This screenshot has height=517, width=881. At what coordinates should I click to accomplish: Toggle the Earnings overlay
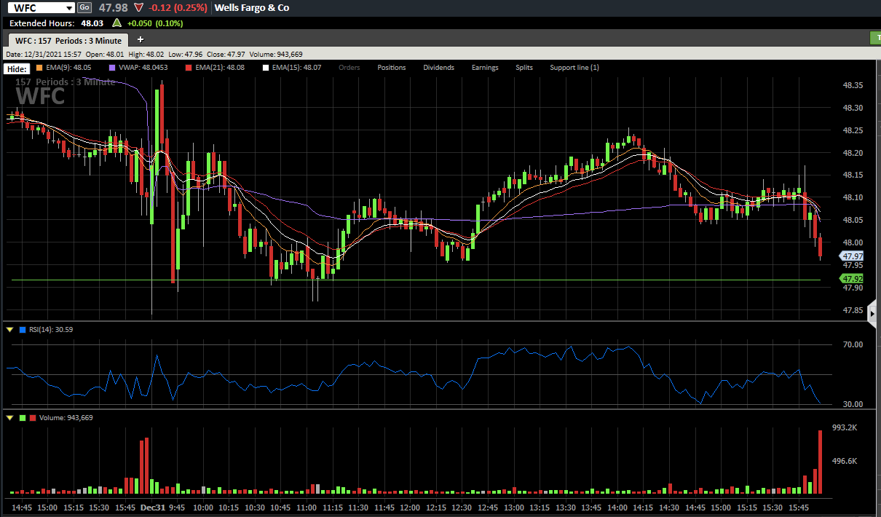(485, 68)
